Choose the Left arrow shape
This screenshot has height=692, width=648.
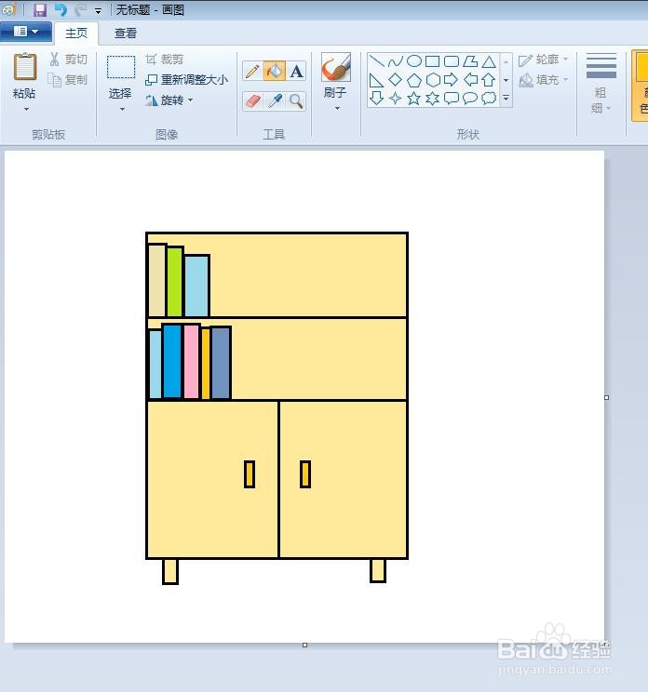click(x=470, y=80)
